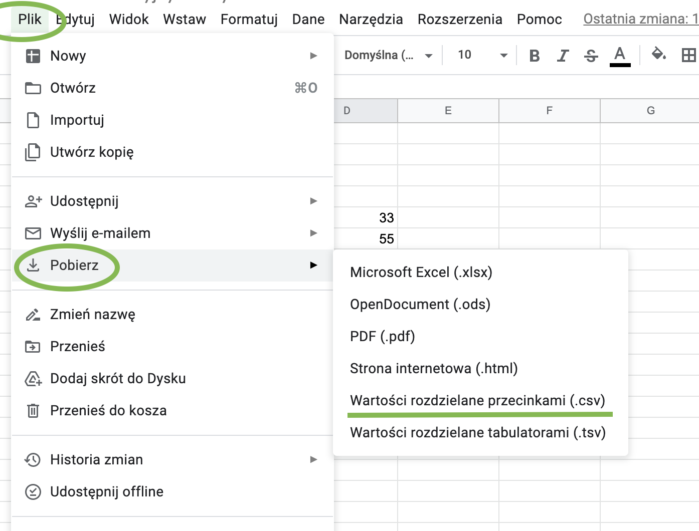
Task: Apply strikethrough formatting
Action: (x=591, y=56)
